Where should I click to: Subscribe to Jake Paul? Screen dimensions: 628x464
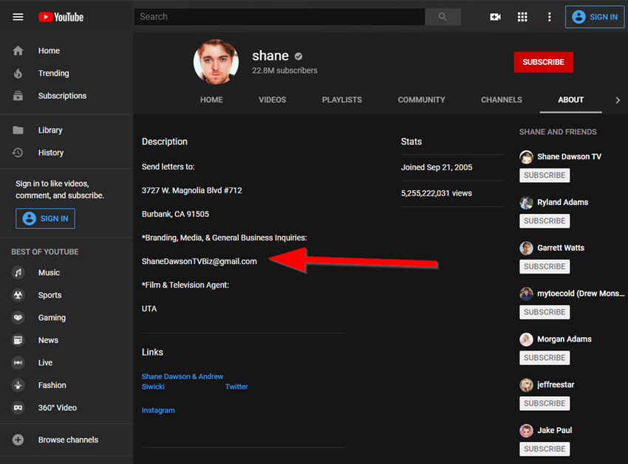tap(545, 449)
